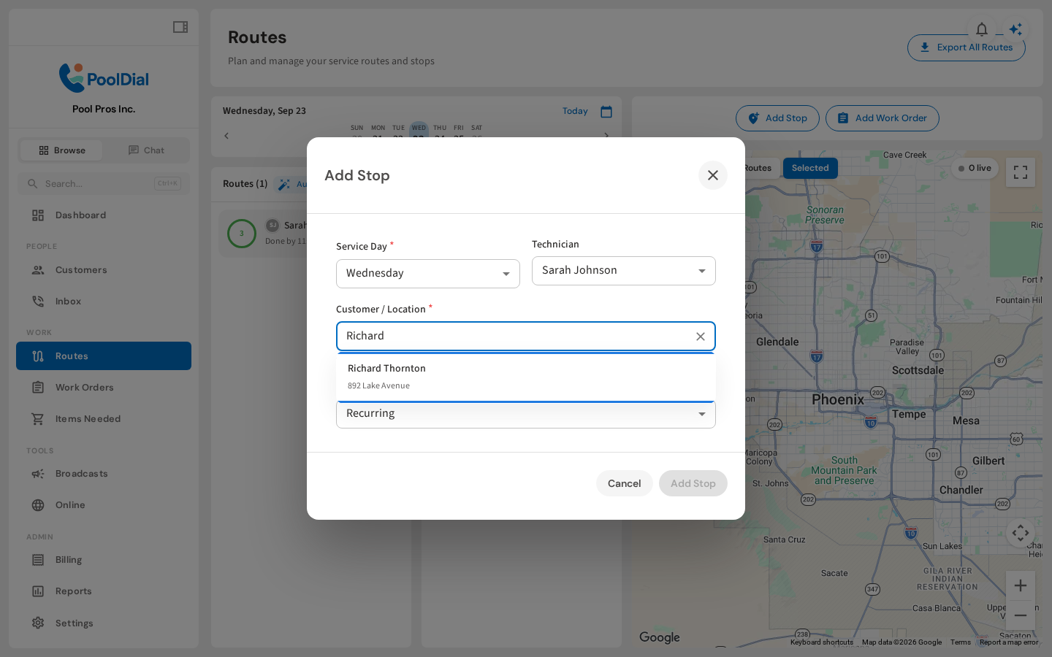Toggle the 0 live indicator

pos(975,168)
